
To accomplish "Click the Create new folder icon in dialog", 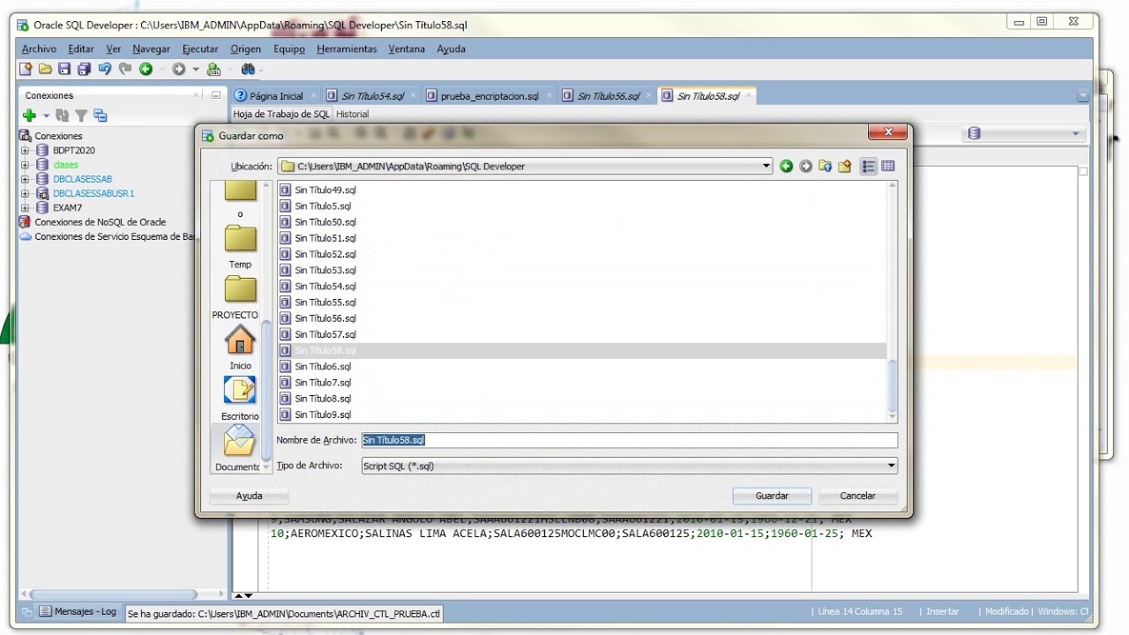I will coord(845,166).
